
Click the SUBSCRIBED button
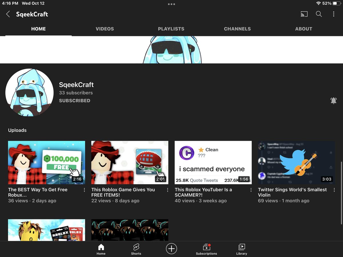pyautogui.click(x=75, y=101)
